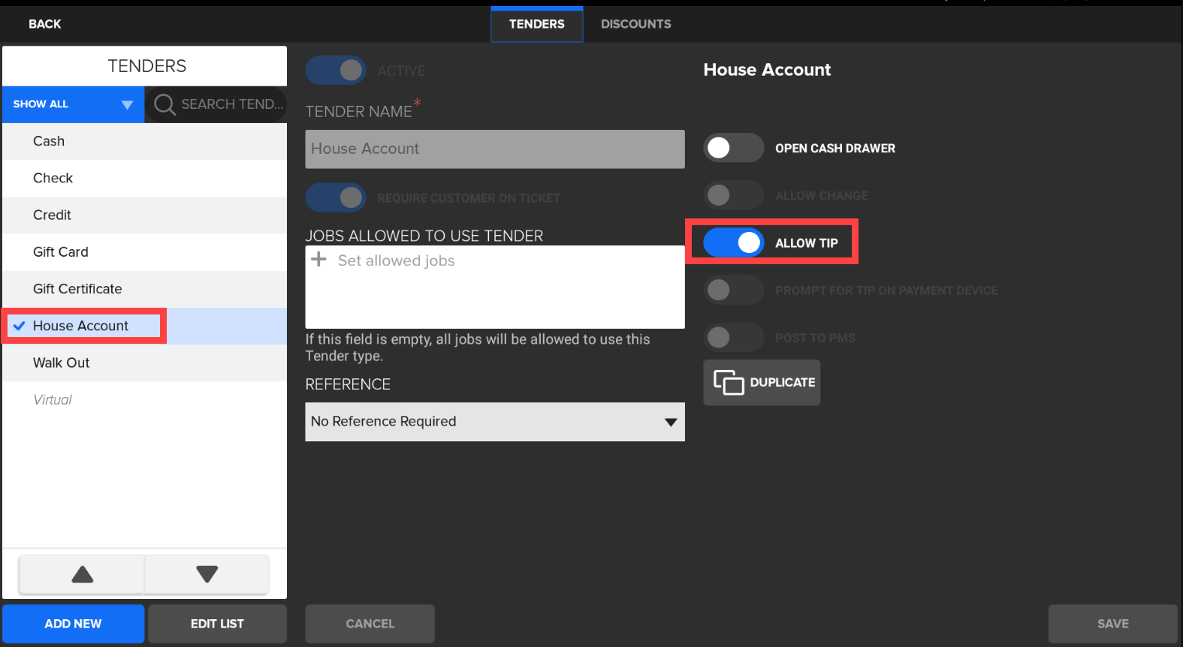Toggle the Active switch off

click(336, 71)
